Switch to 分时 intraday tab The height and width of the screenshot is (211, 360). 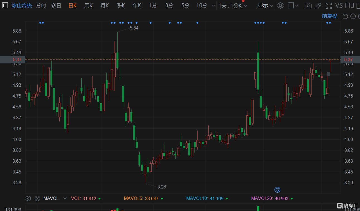point(41,6)
